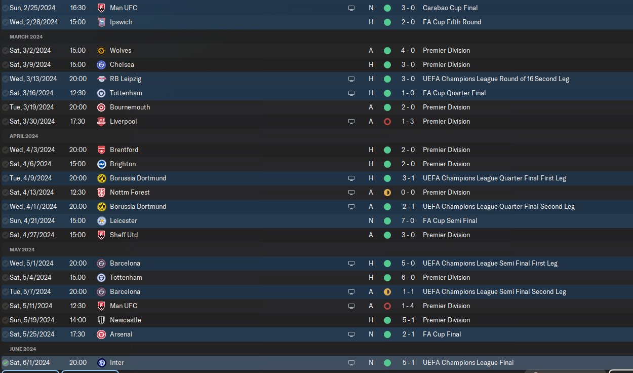Select the Tottenham 6 - 0 Premier Division row

[316, 277]
